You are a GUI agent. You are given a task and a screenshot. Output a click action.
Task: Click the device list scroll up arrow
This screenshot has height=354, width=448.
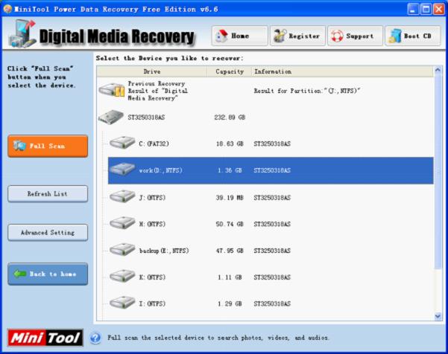(x=438, y=70)
